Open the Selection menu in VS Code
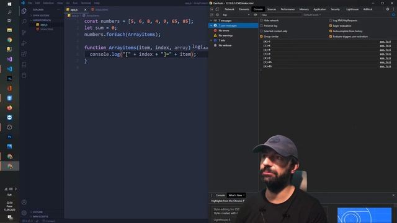This screenshot has width=397, height=223. pos(48,3)
